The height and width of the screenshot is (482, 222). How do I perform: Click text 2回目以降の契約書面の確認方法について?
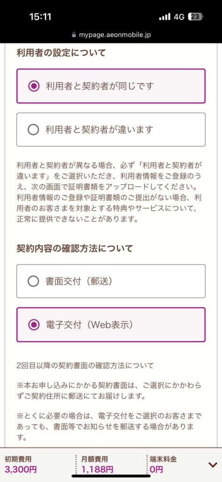tap(85, 366)
